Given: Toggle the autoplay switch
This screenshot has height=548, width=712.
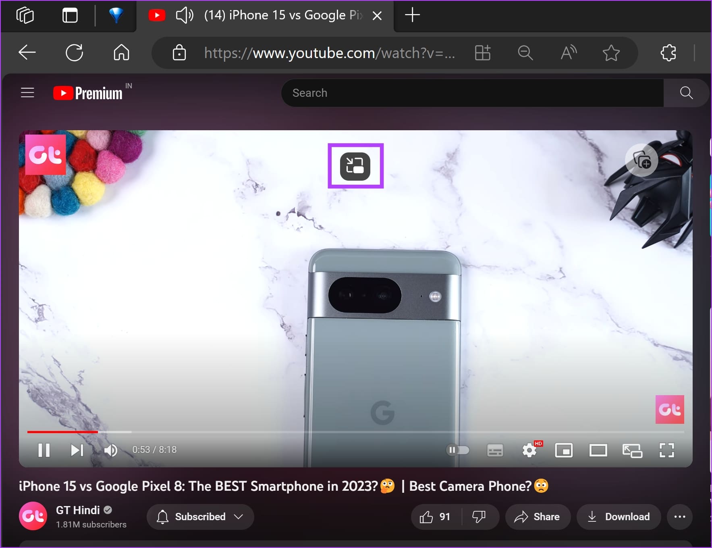Looking at the screenshot, I should point(458,450).
